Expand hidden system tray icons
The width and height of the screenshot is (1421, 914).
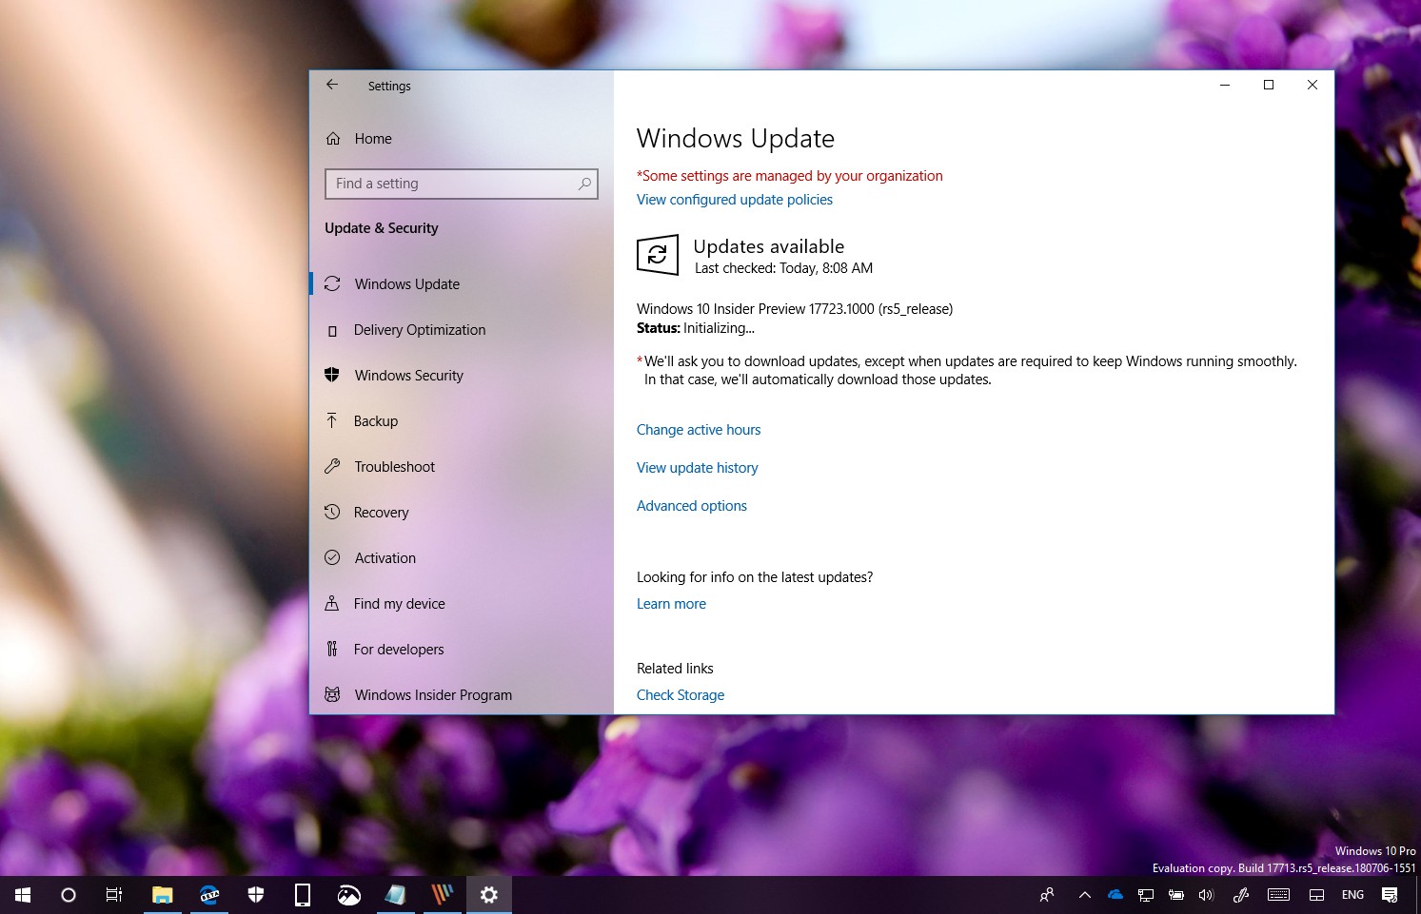(1084, 894)
